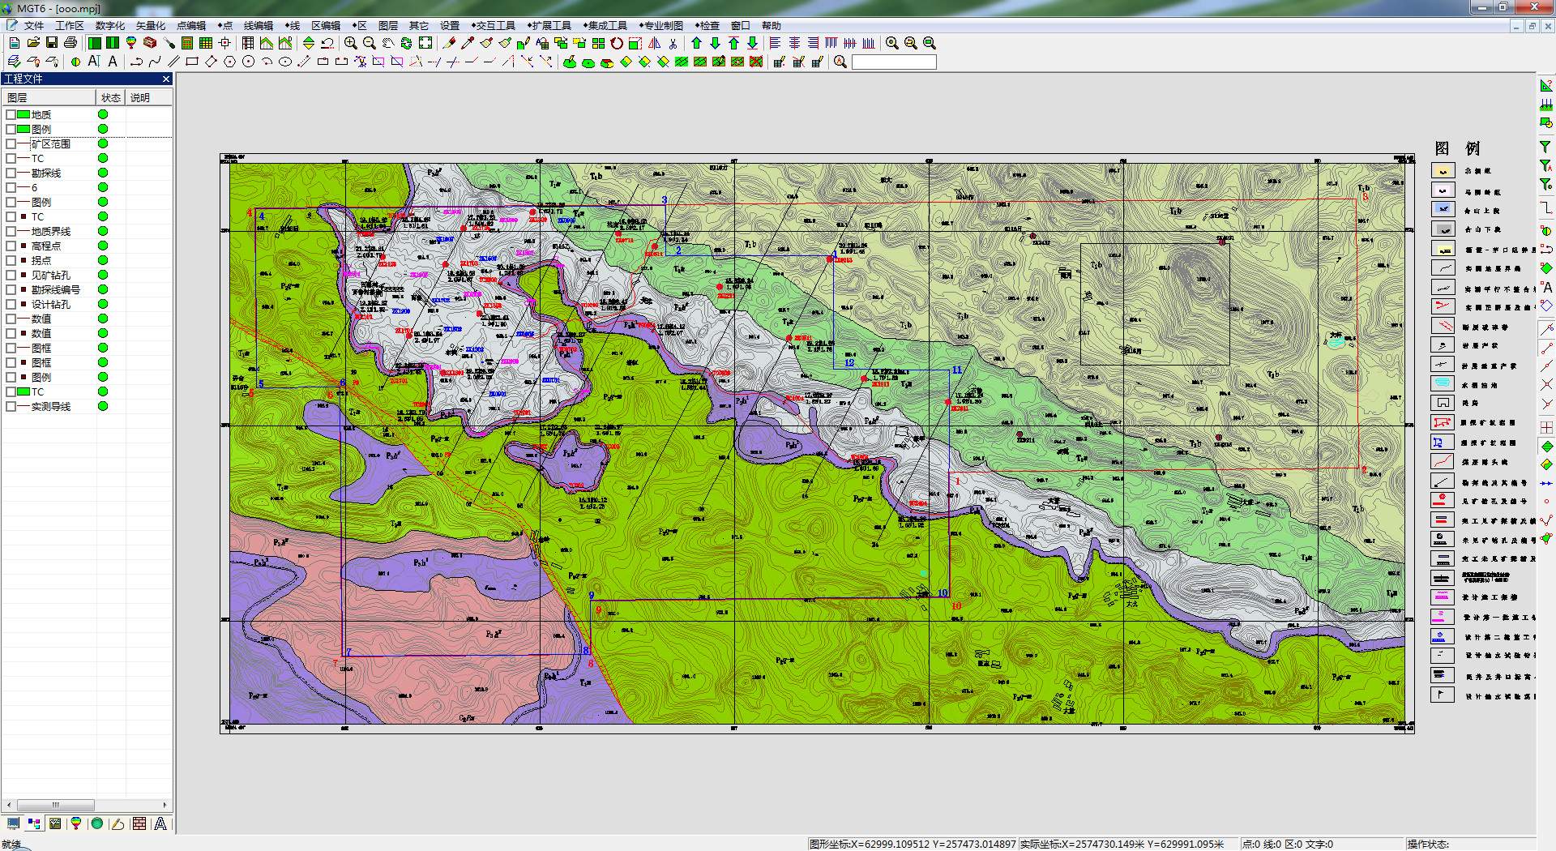Screen dimensions: 1556x851
Task: Toggle the checkbox for 地质 layer
Action: (11, 115)
